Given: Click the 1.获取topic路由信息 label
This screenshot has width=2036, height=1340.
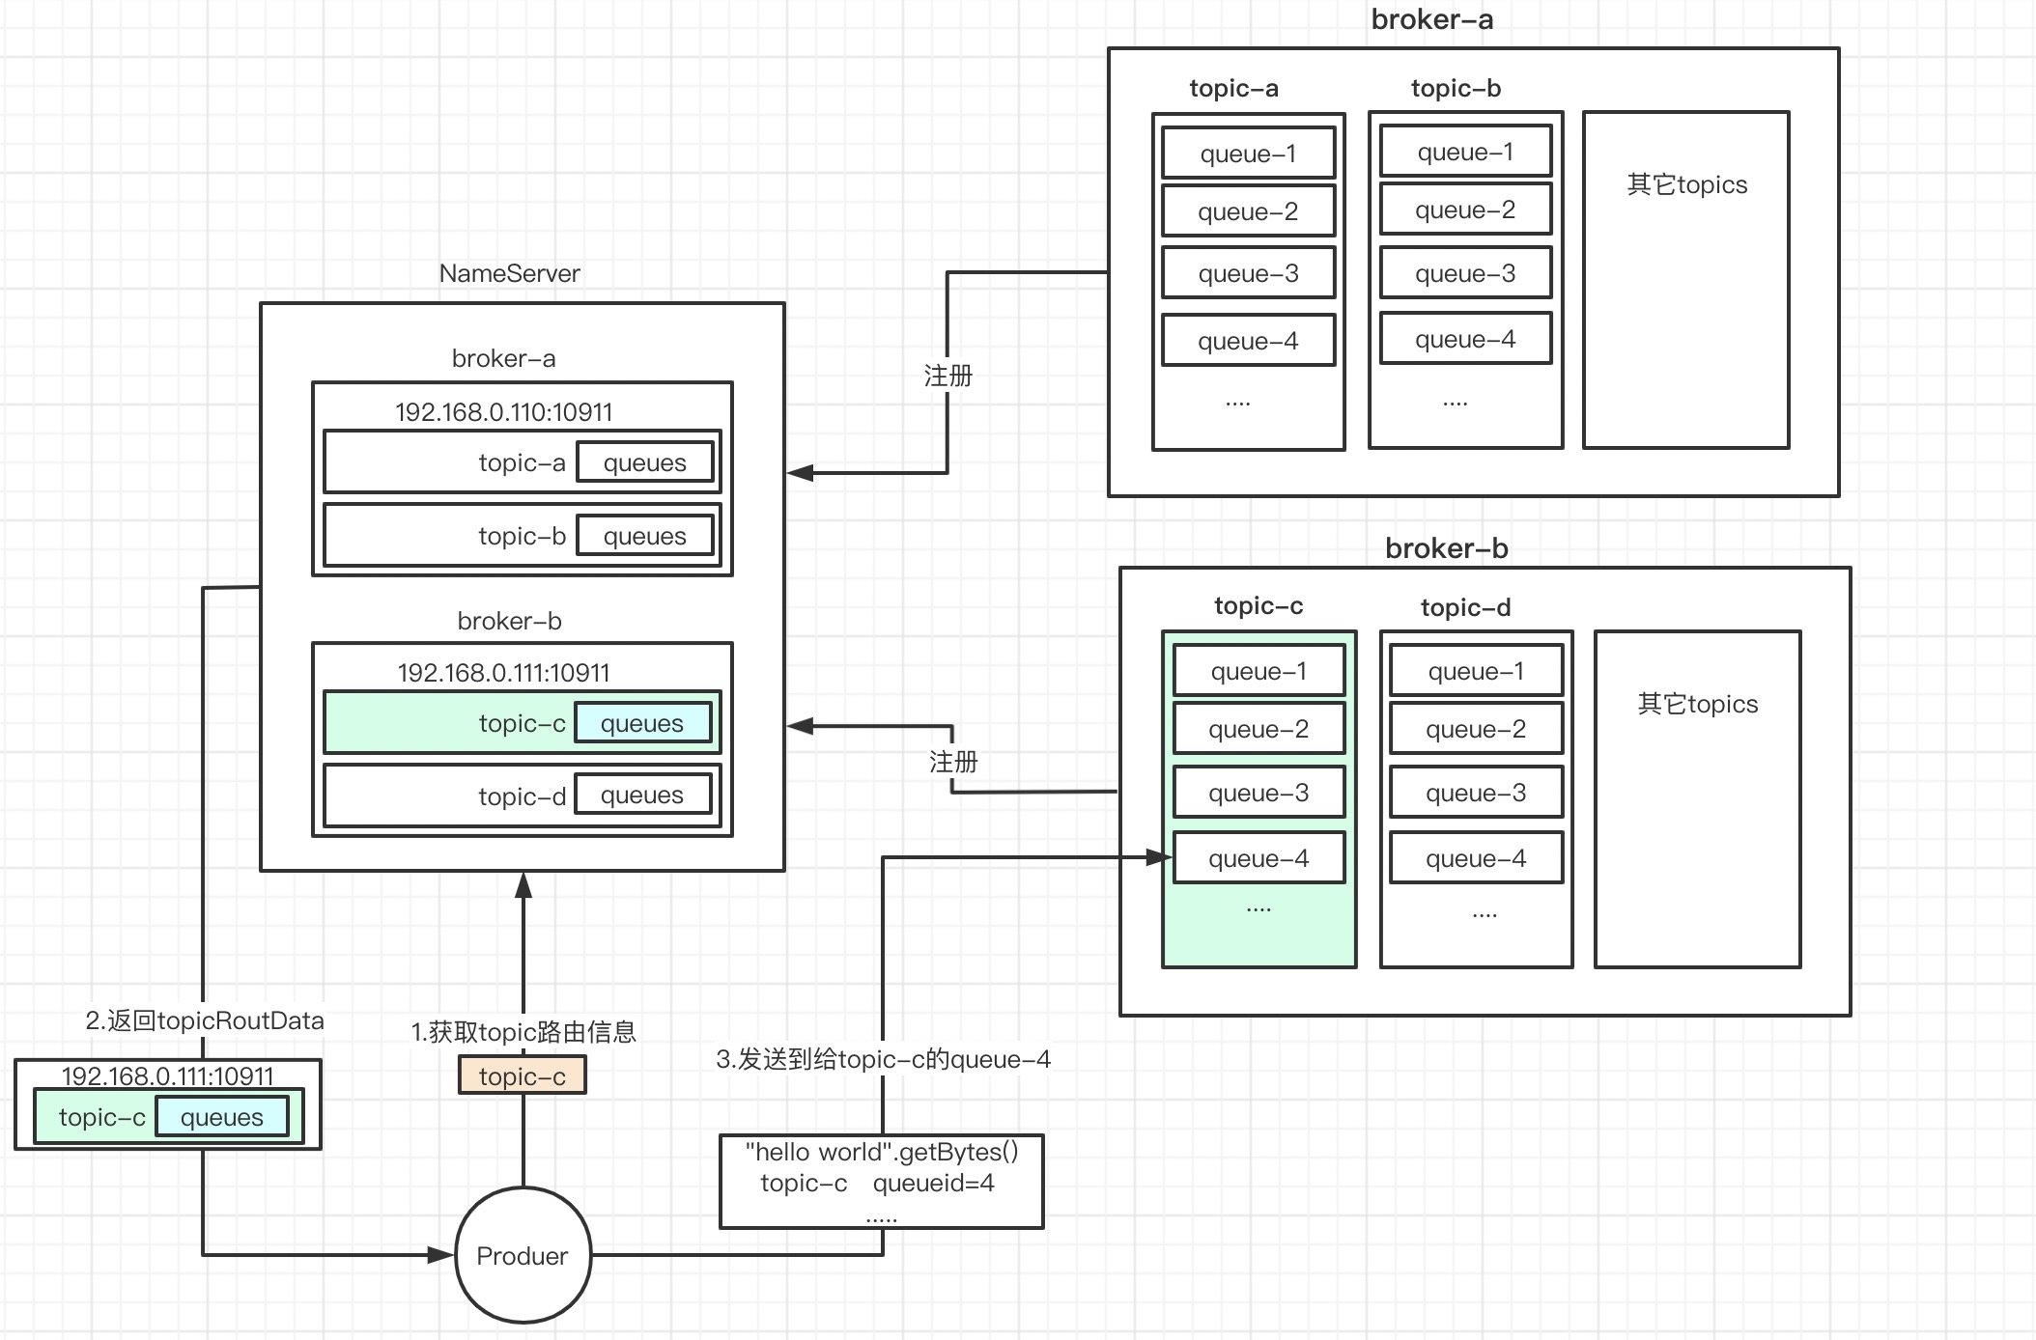Looking at the screenshot, I should click(x=523, y=1032).
